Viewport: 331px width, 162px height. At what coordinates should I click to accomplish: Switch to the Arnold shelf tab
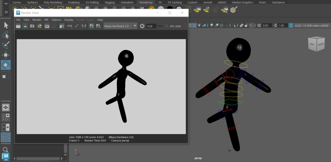(208, 2)
